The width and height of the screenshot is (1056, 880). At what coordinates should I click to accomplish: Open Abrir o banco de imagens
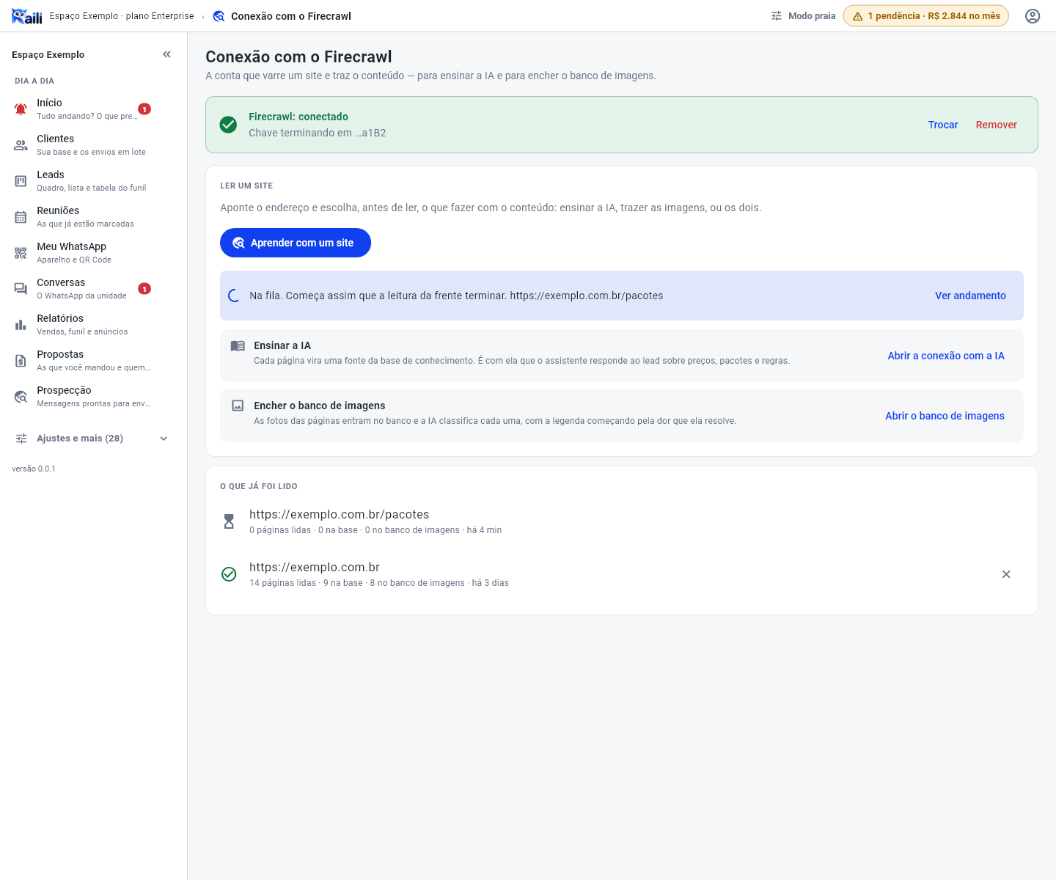click(945, 416)
